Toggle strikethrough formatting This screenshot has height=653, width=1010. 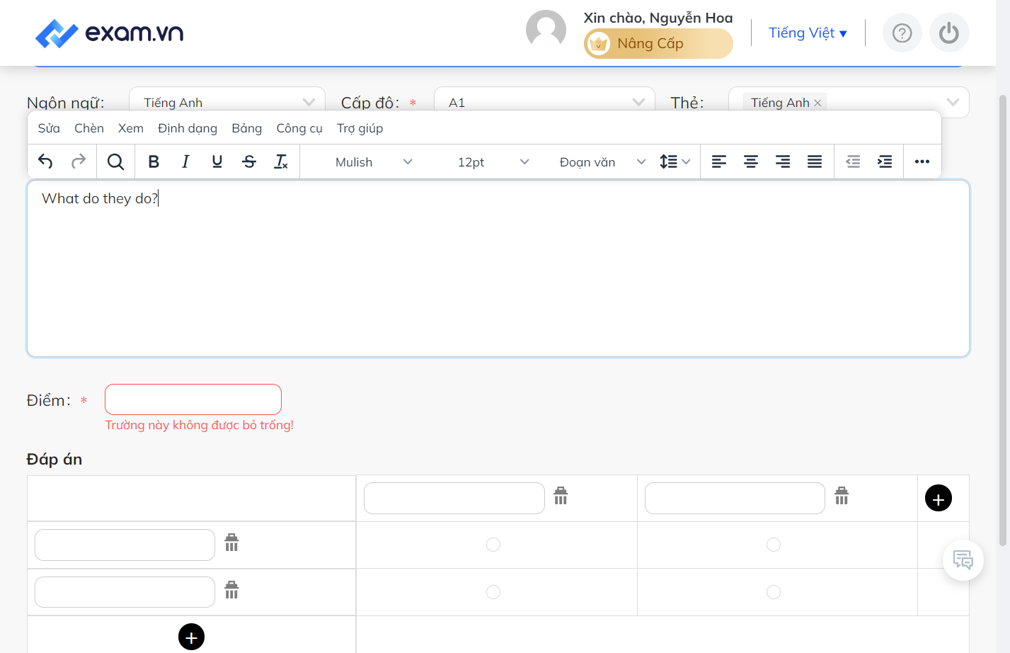pos(249,161)
